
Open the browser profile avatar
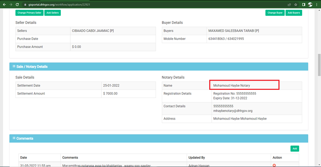[310, 4]
